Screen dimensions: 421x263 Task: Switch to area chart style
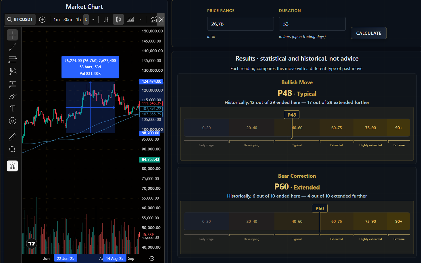coord(130,20)
